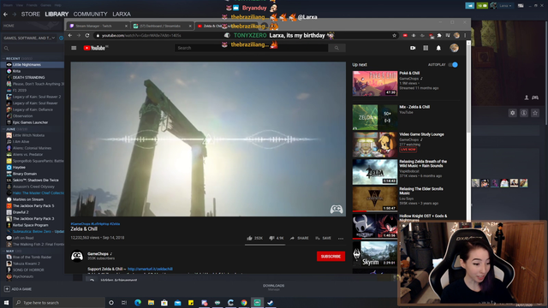Image resolution: width=548 pixels, height=308 pixels.
Task: Click the Steam library search magnifier
Action: pos(6,48)
